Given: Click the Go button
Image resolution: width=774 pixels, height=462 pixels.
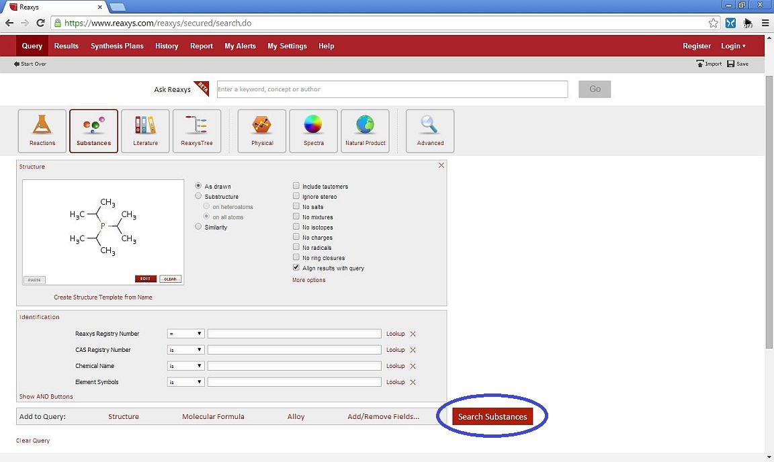Looking at the screenshot, I should click(595, 89).
